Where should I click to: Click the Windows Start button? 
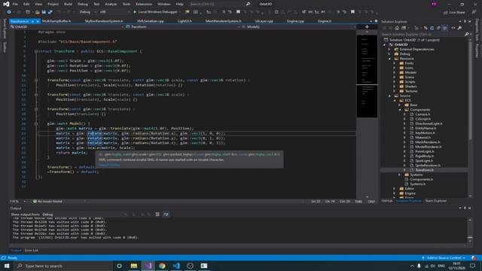[x=7, y=266]
